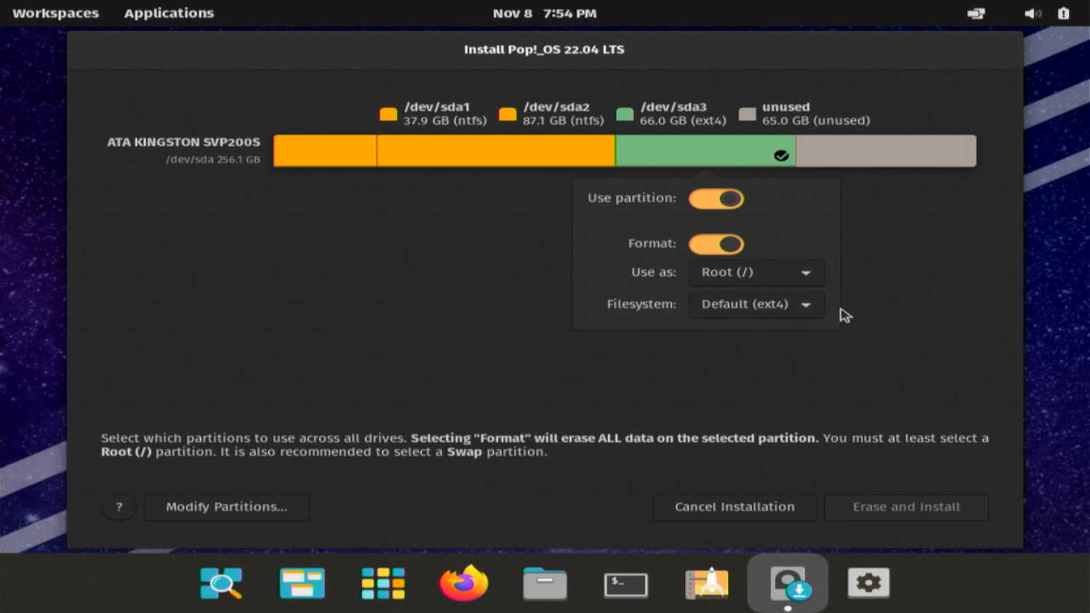The width and height of the screenshot is (1090, 613).
Task: Click the "65.0 GB (unused)" size text
Action: [x=816, y=121]
